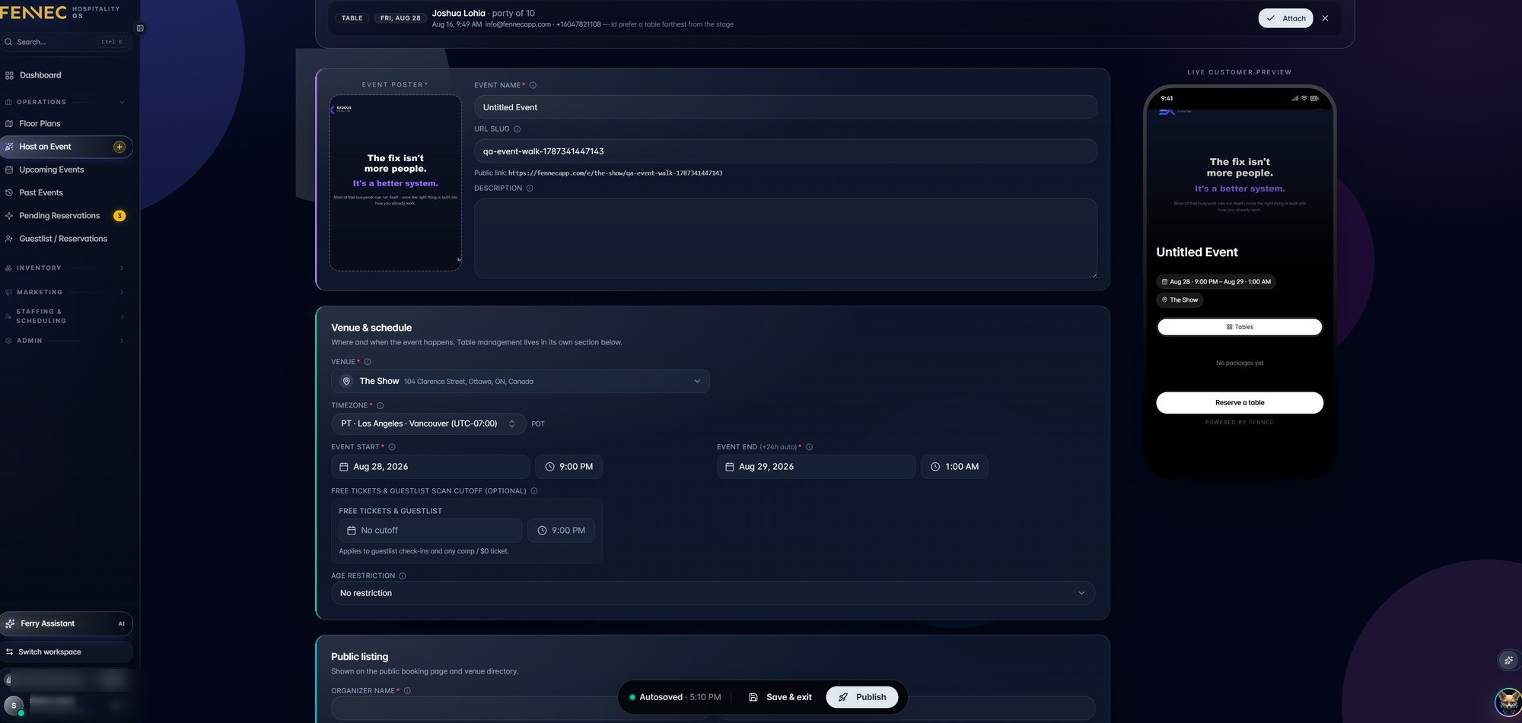The height and width of the screenshot is (723, 1522).
Task: Click Switch workspace
Action: pyautogui.click(x=66, y=652)
